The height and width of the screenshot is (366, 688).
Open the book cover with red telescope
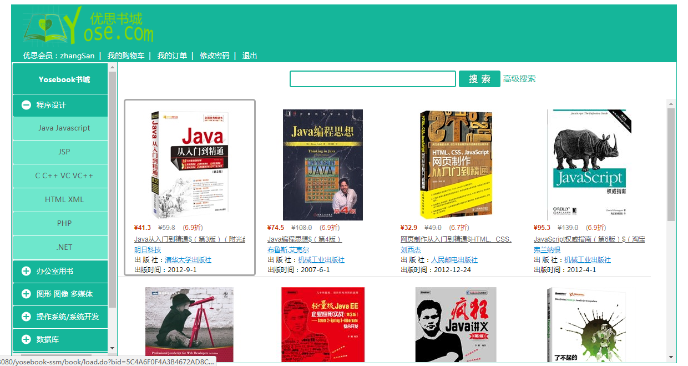pyautogui.click(x=189, y=325)
